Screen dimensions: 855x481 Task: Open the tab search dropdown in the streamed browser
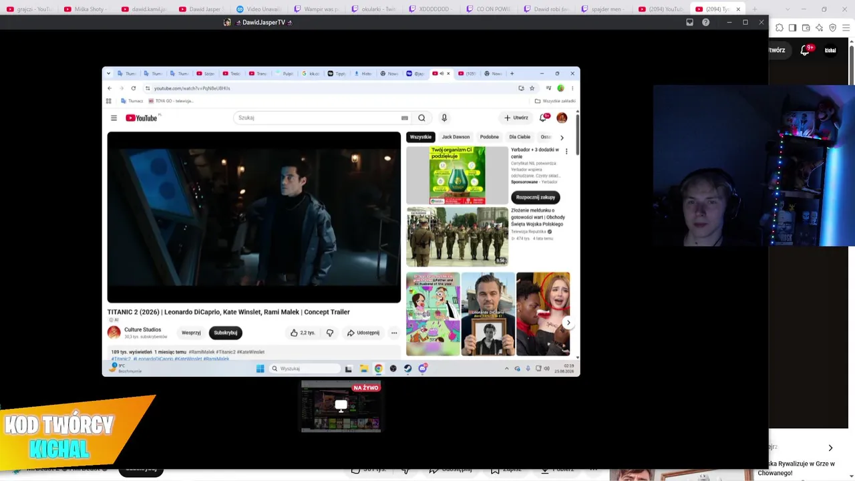click(x=108, y=73)
